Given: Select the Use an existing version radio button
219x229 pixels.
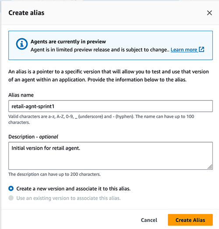Looking at the screenshot, I should pos(11,198).
